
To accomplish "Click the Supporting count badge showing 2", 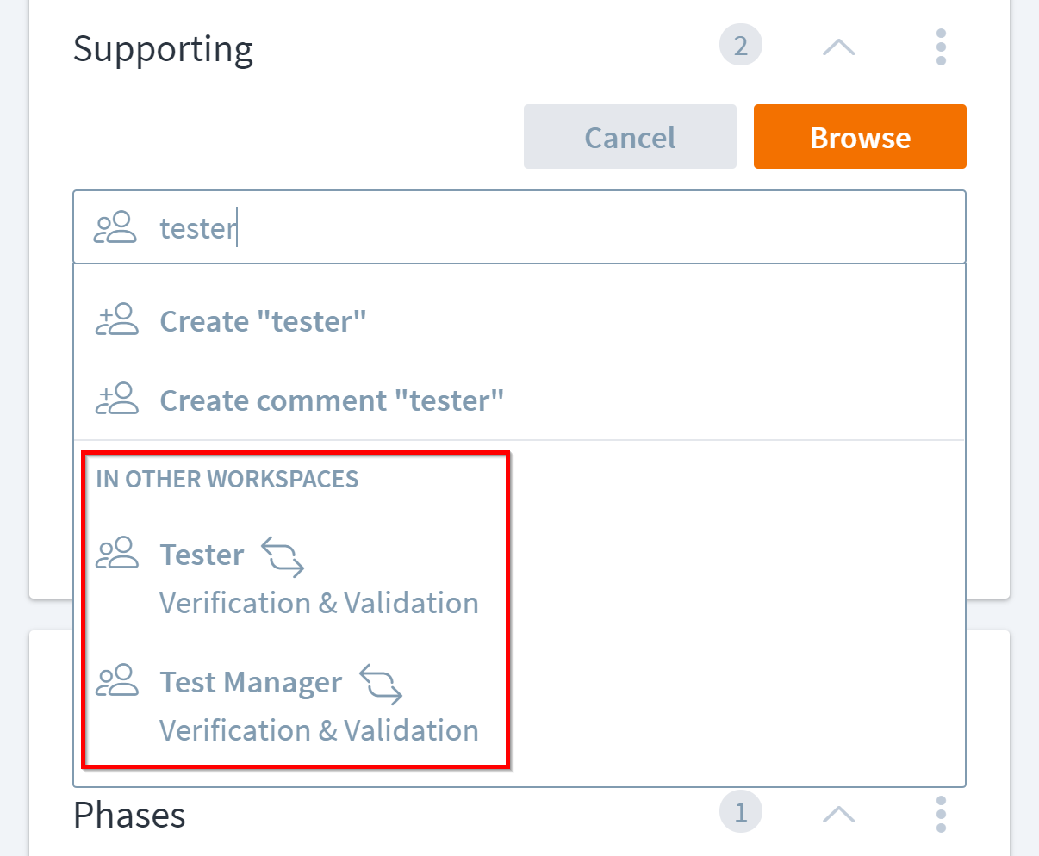I will point(740,46).
